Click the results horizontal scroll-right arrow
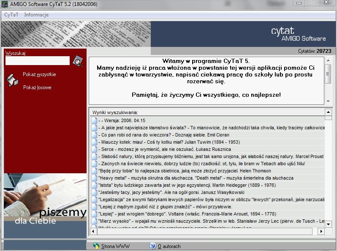 tap(321, 231)
